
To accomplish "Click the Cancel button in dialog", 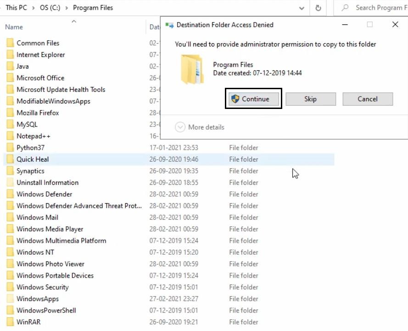I will click(368, 99).
